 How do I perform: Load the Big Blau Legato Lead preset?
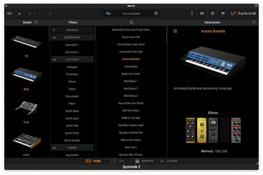131,125
